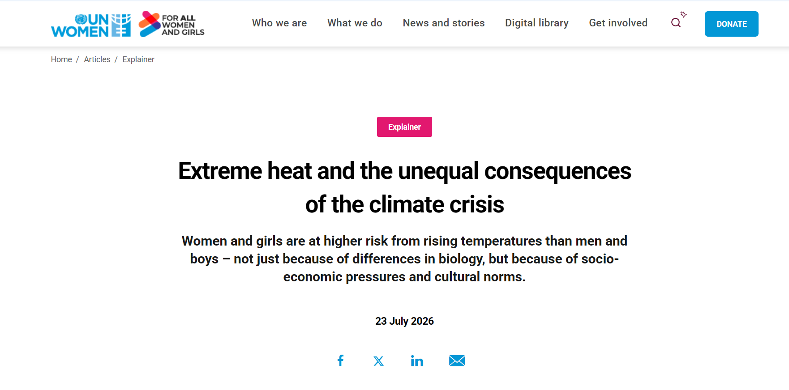Click the Donate button
789x390 pixels.
pyautogui.click(x=732, y=24)
